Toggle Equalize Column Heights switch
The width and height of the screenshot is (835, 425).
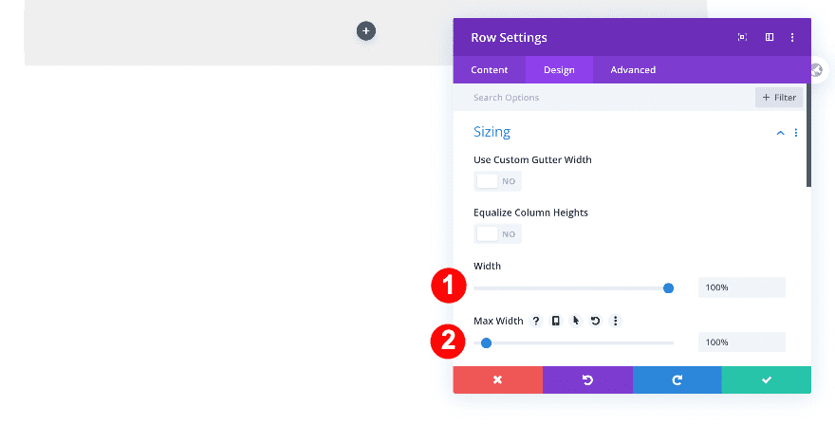tap(497, 234)
